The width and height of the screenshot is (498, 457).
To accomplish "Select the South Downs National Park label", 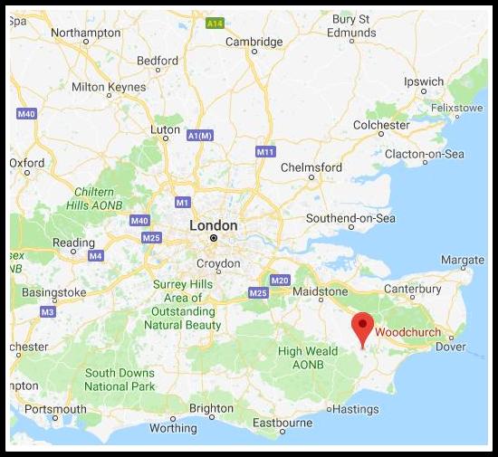I will coord(120,379).
